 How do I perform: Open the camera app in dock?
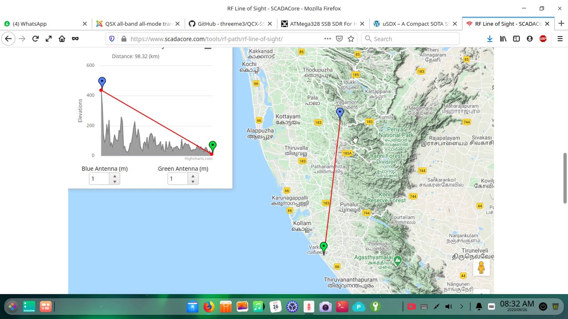coord(325,306)
